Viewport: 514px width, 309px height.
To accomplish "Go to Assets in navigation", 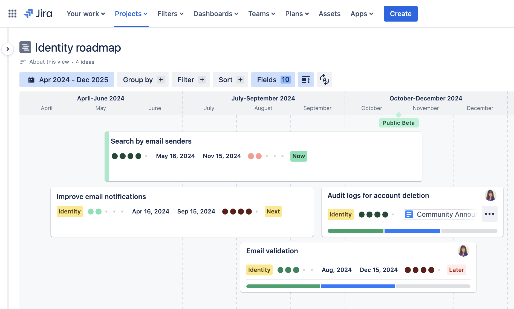I will click(330, 14).
